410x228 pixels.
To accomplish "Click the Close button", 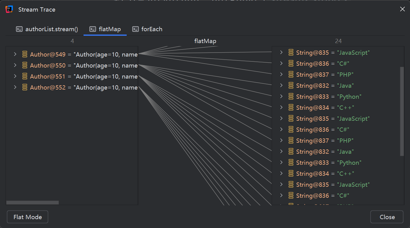I will [387, 217].
